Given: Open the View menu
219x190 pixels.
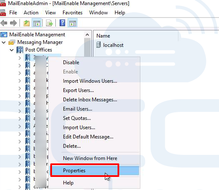Looking at the screenshot, I should coord(50,13).
